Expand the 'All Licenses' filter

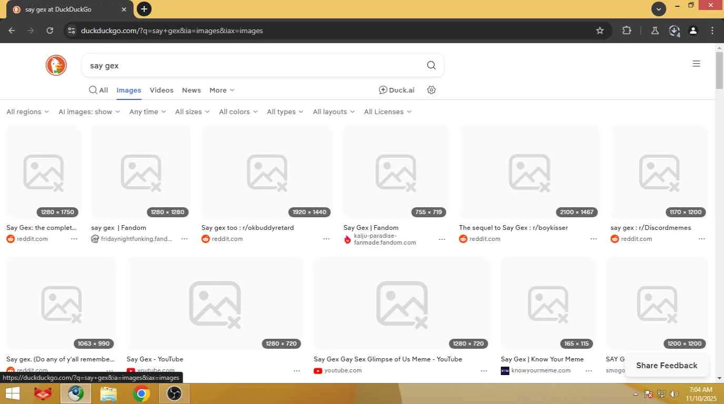pyautogui.click(x=388, y=112)
